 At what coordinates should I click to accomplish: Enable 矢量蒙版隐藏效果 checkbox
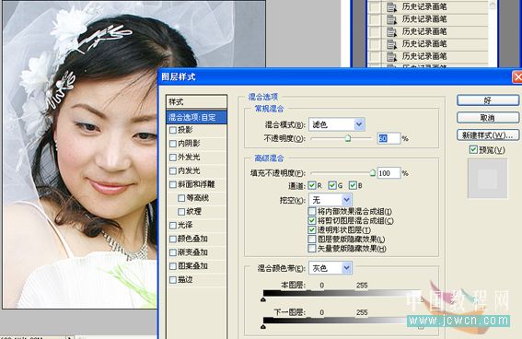coord(312,249)
